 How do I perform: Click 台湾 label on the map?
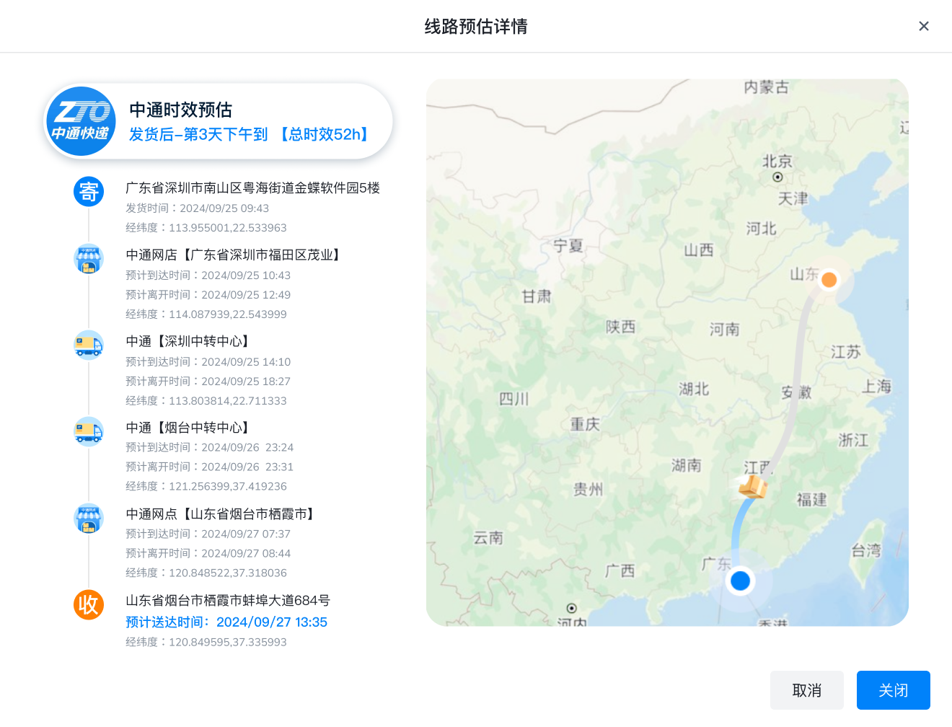pyautogui.click(x=866, y=550)
